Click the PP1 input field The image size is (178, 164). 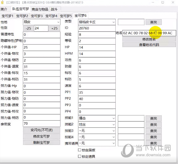tap(97, 93)
